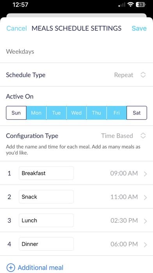The width and height of the screenshot is (153, 273).
Task: Open the Dinner time chevron arrow
Action: 145,244
